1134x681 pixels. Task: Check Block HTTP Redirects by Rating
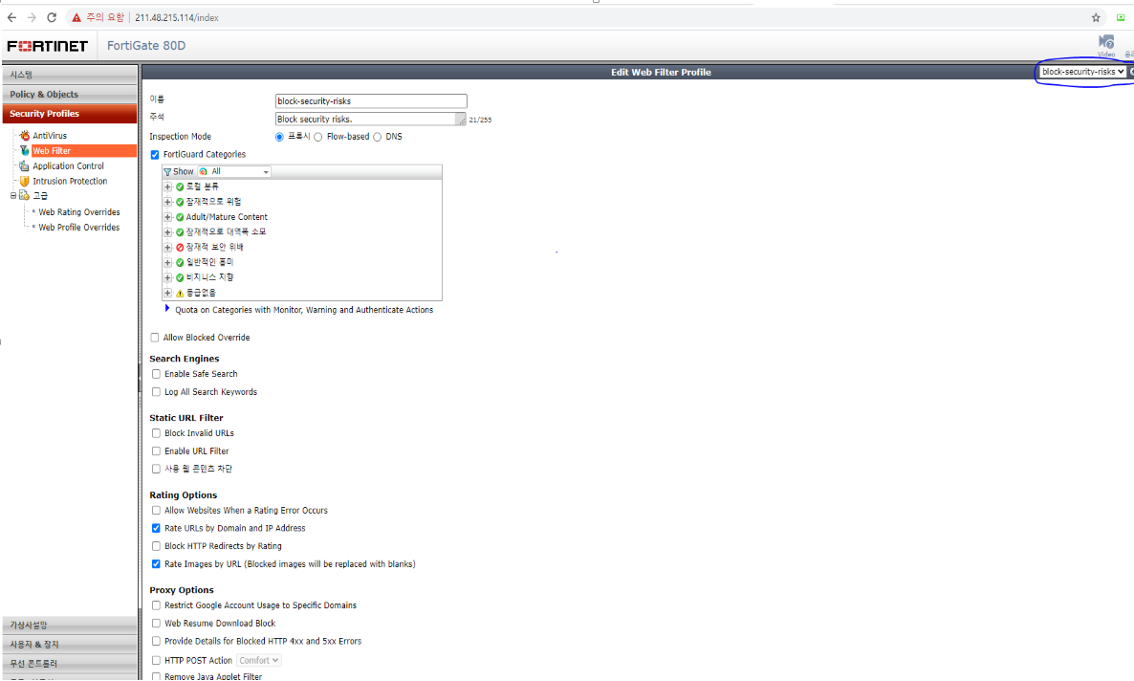tap(156, 546)
